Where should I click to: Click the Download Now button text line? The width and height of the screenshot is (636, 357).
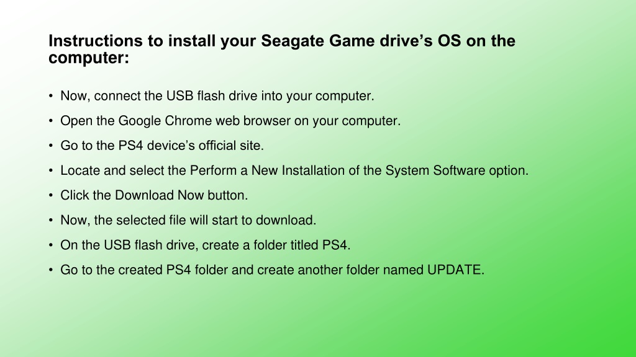tap(154, 195)
